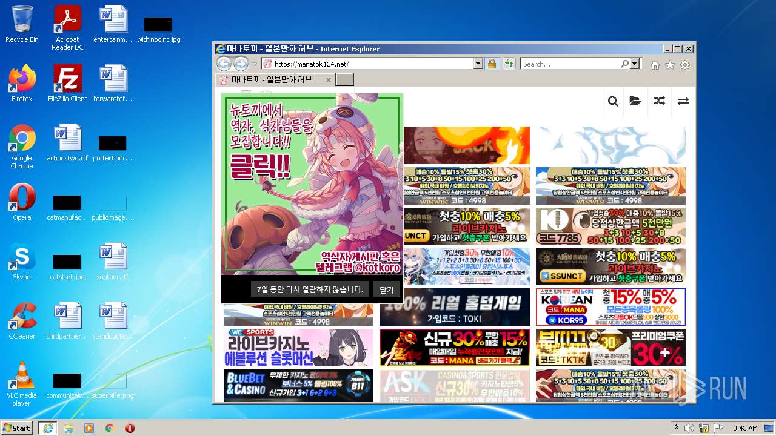Viewport: 776px width, 436px height.
Task: Click the 7일 동안 다시 열람하지 않습니다 button
Action: 310,289
